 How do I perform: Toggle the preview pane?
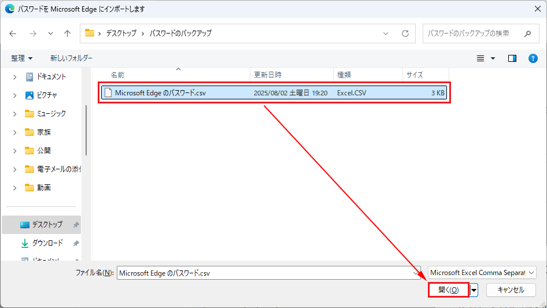tap(512, 58)
